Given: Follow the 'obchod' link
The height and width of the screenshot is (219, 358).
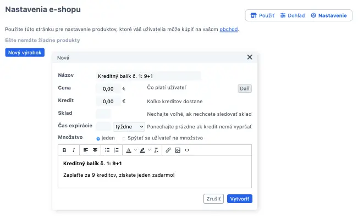Looking at the screenshot, I should click(229, 30).
